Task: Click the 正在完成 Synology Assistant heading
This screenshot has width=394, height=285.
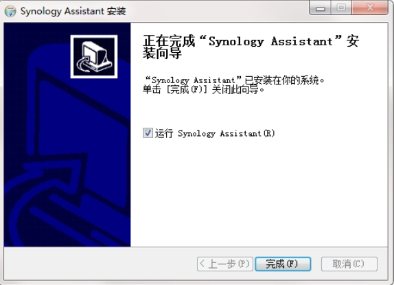Action: (251, 47)
